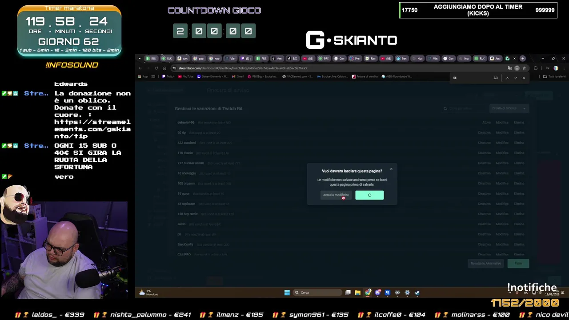Click browser home icon
Screen dimensions: 569x320
point(164,68)
